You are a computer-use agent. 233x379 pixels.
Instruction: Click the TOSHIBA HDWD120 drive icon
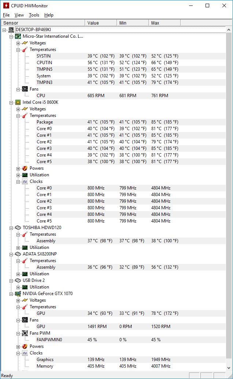[x=18, y=228]
